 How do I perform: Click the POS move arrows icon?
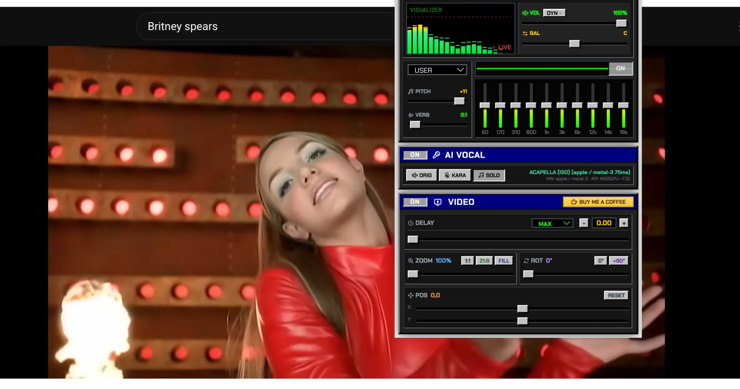pos(410,295)
